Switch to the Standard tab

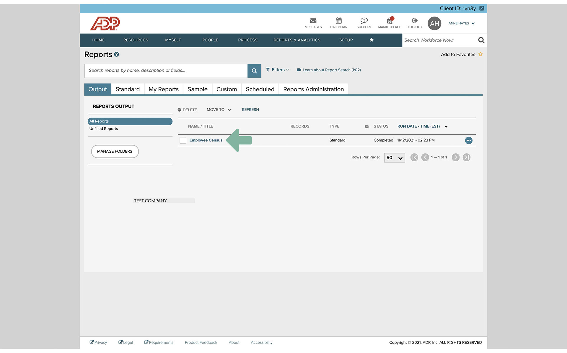[x=128, y=89]
